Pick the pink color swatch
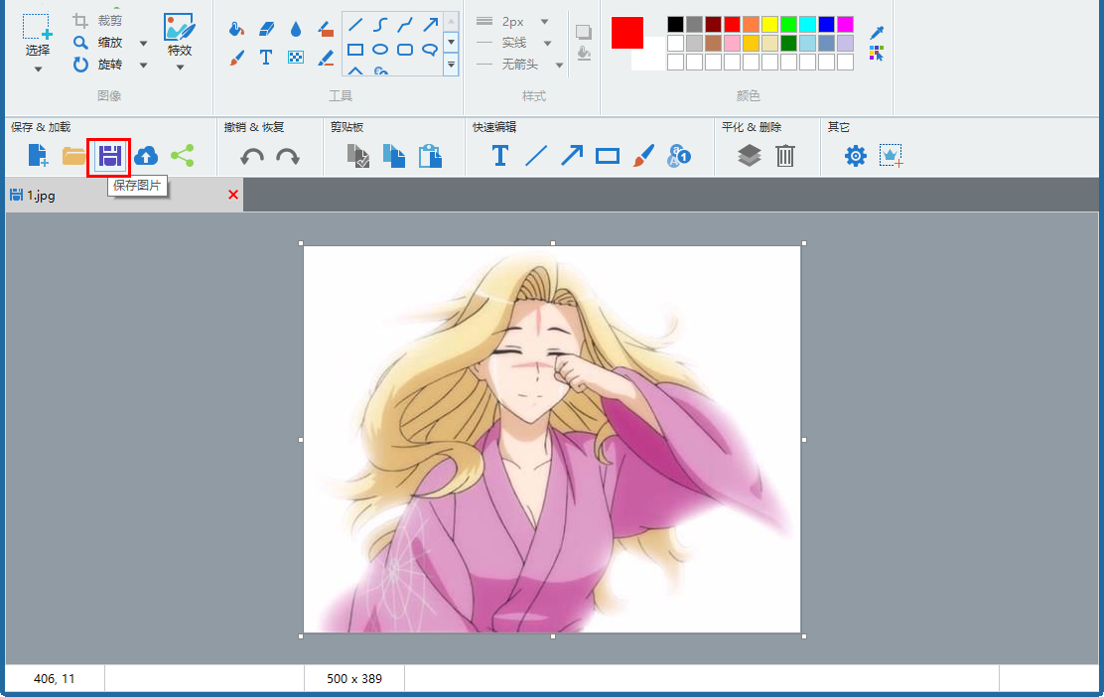The image size is (1104, 697). tap(732, 43)
